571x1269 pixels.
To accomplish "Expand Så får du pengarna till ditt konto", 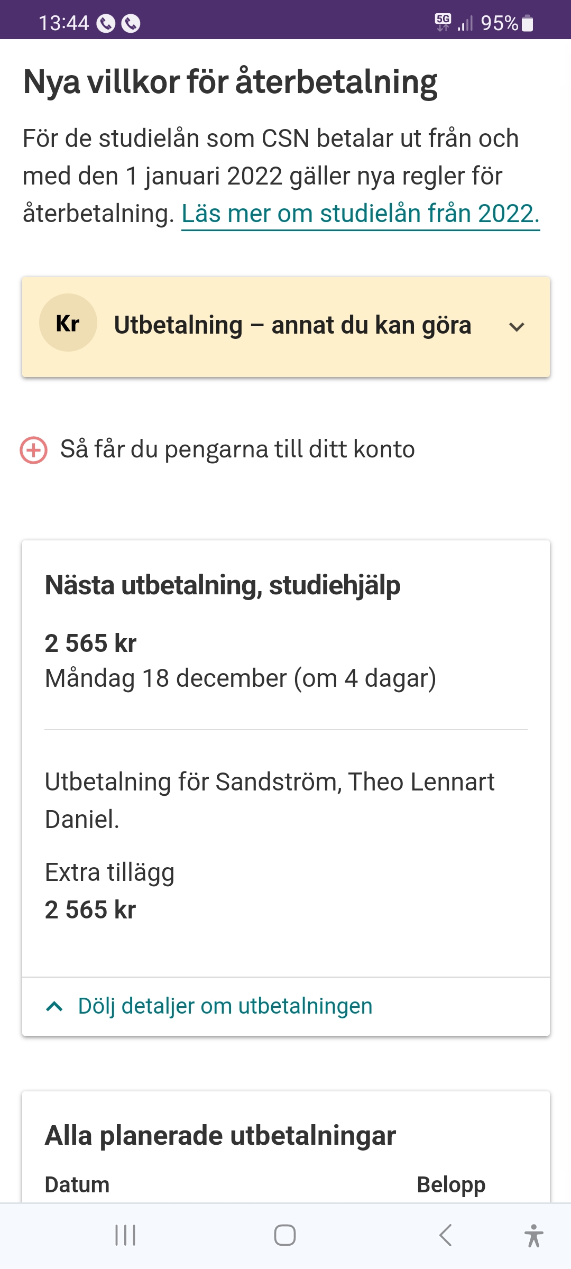I will (237, 449).
